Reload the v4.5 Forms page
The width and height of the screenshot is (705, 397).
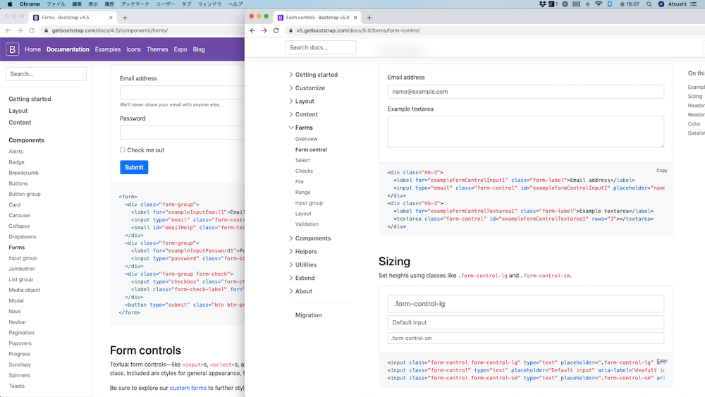pos(32,30)
